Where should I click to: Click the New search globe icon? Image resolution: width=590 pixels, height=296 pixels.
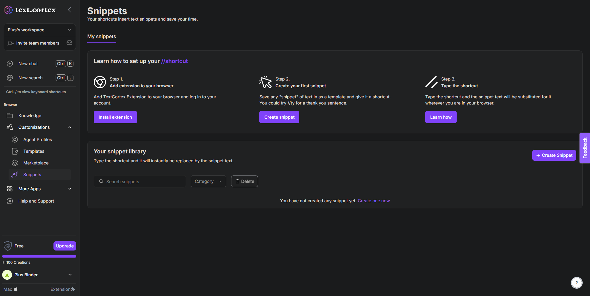pos(10,78)
